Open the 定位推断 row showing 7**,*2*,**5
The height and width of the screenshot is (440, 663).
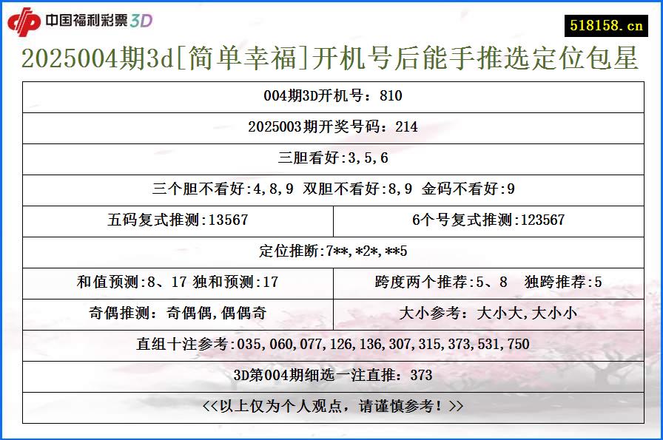pyautogui.click(x=331, y=251)
